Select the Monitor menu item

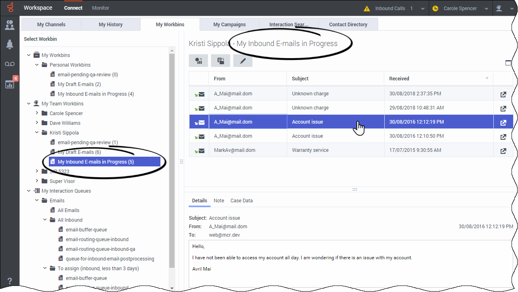(x=101, y=8)
